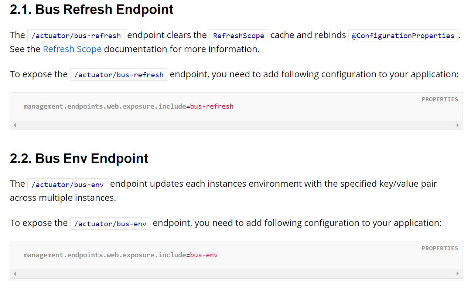Image resolution: width=471 pixels, height=291 pixels.
Task: Click /actuator/bus-refresh code in "To expose the" sentence
Action: tap(119, 75)
